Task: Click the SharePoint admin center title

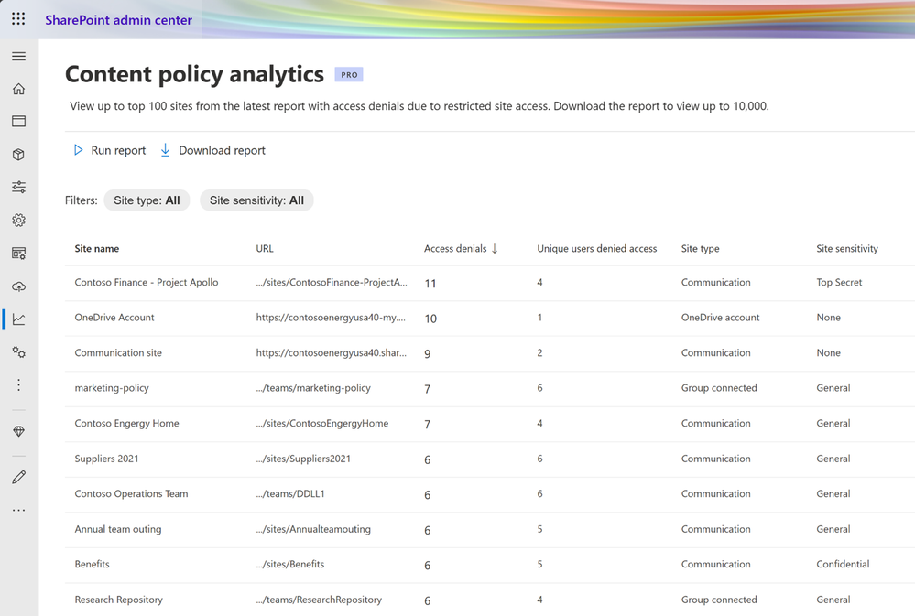Action: click(119, 20)
